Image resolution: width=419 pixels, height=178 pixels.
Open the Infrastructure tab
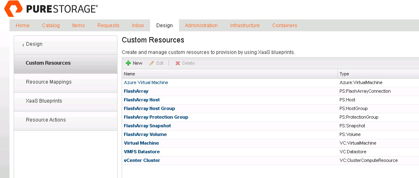click(245, 26)
